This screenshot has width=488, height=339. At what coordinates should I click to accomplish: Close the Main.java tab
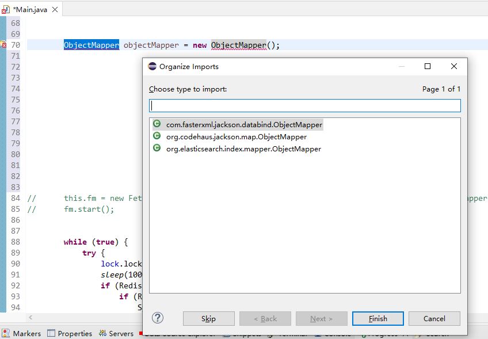click(55, 9)
